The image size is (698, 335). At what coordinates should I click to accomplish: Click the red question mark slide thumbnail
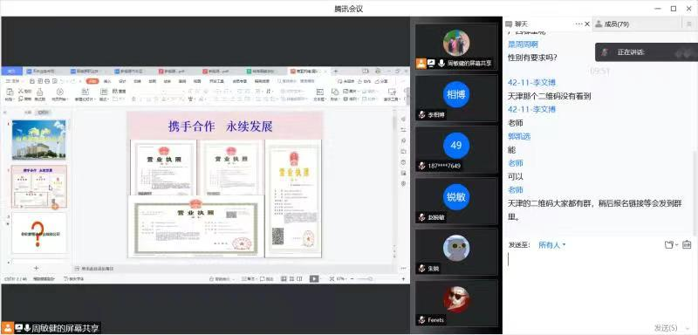(39, 233)
